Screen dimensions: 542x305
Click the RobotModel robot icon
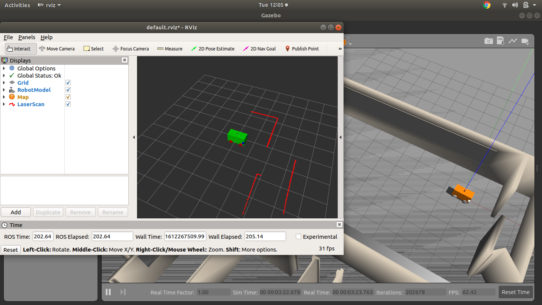click(x=12, y=90)
